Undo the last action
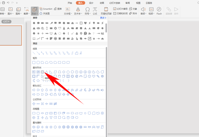The height and width of the screenshot is (137, 199). tap(8, 3)
